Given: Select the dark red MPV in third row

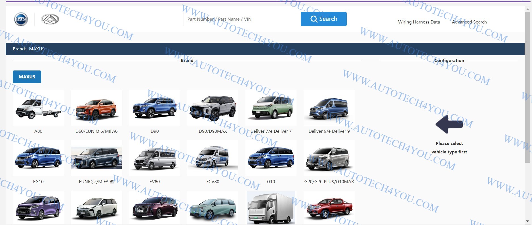Looking at the screenshot, I should pyautogui.click(x=155, y=208).
